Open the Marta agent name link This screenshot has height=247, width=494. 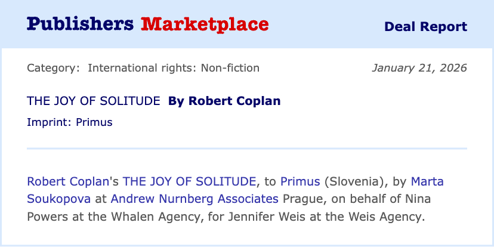(427, 181)
